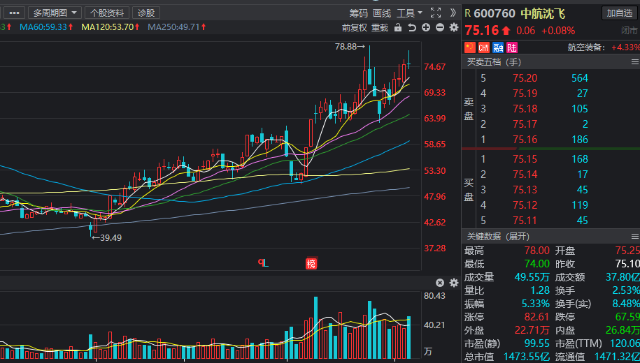Expand the 关键数据 (展开) section
640x363 pixels.
point(498,237)
